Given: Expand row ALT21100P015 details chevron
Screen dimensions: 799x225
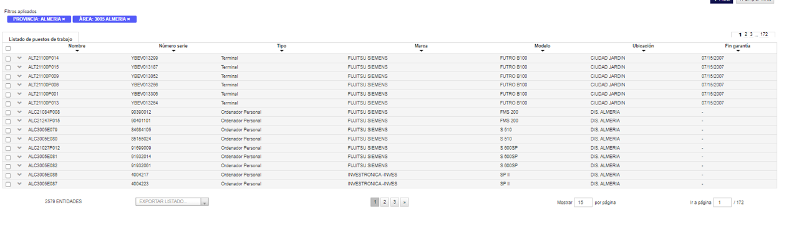Looking at the screenshot, I should click(x=19, y=67).
